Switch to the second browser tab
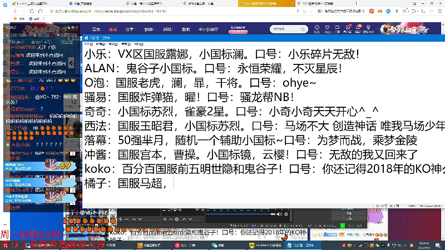The image size is (445, 250). (95, 3)
